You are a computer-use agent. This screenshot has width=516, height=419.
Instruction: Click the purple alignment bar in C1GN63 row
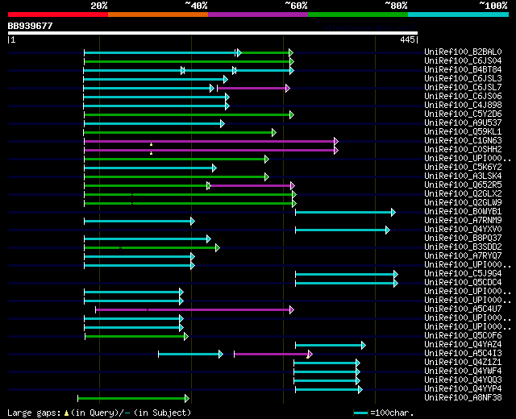(x=211, y=142)
